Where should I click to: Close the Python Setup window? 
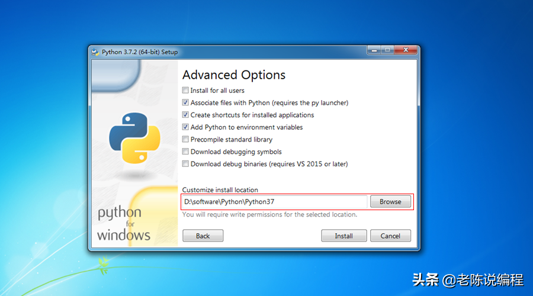[x=406, y=50]
